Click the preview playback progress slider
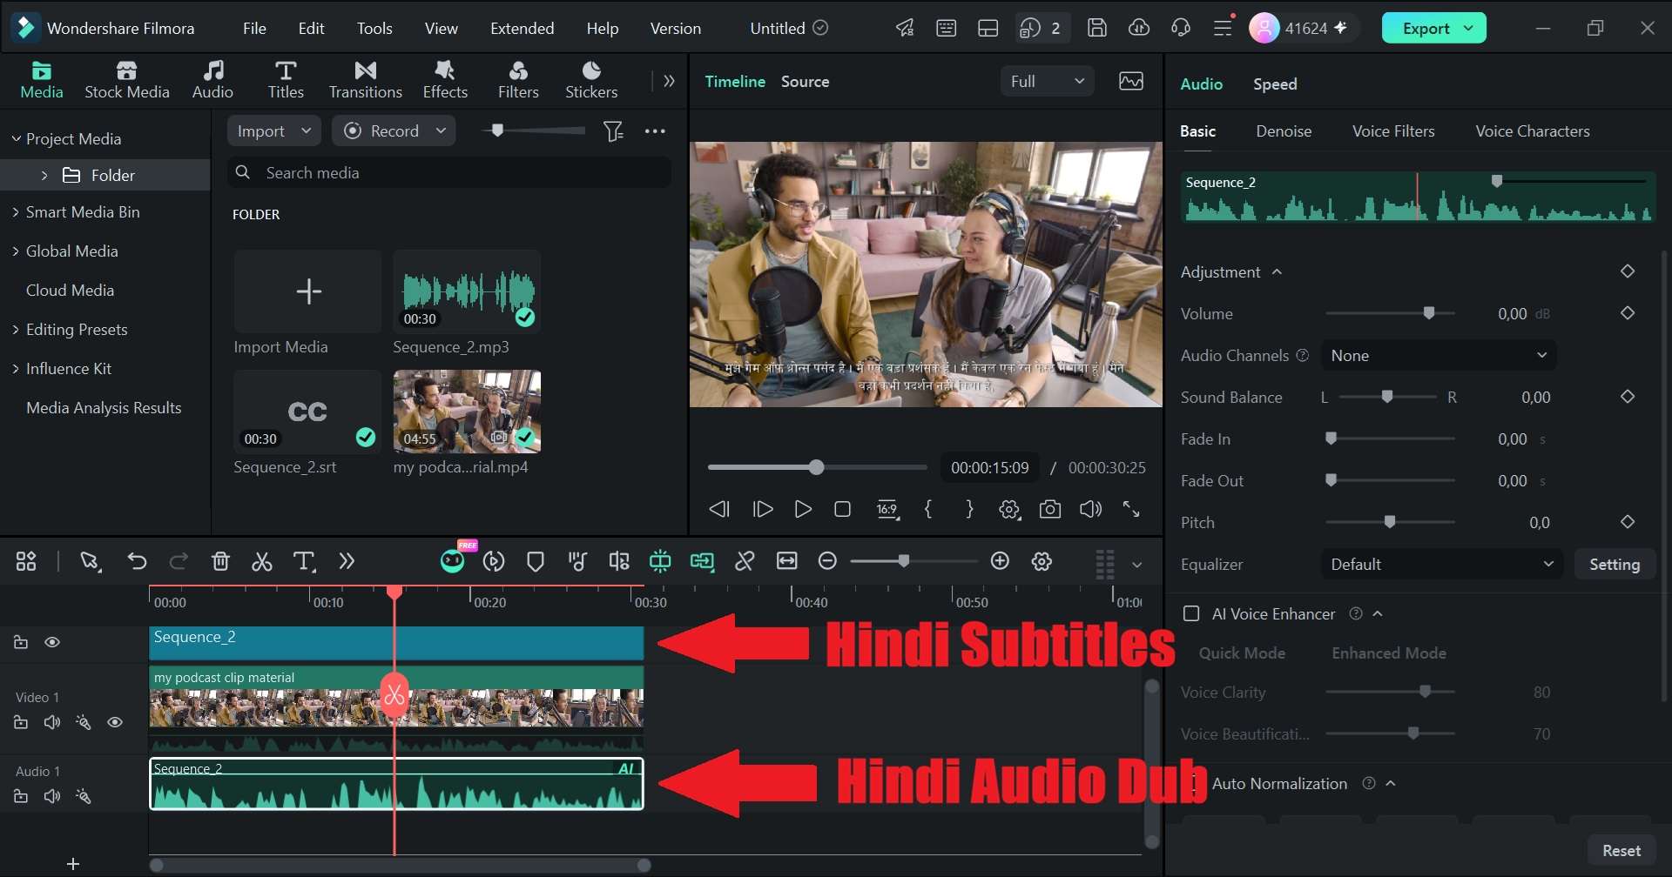The height and width of the screenshot is (877, 1672). tap(817, 467)
